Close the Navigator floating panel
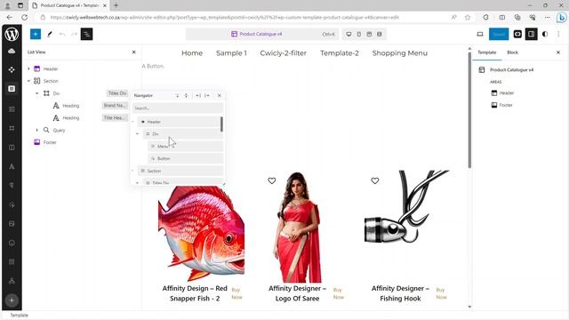Image resolution: width=569 pixels, height=320 pixels. (220, 95)
